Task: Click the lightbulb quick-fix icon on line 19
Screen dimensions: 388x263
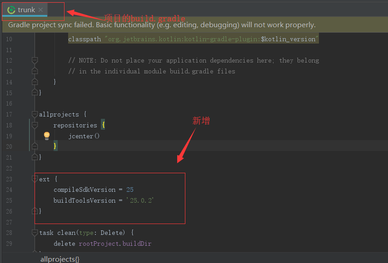Action: coord(46,136)
